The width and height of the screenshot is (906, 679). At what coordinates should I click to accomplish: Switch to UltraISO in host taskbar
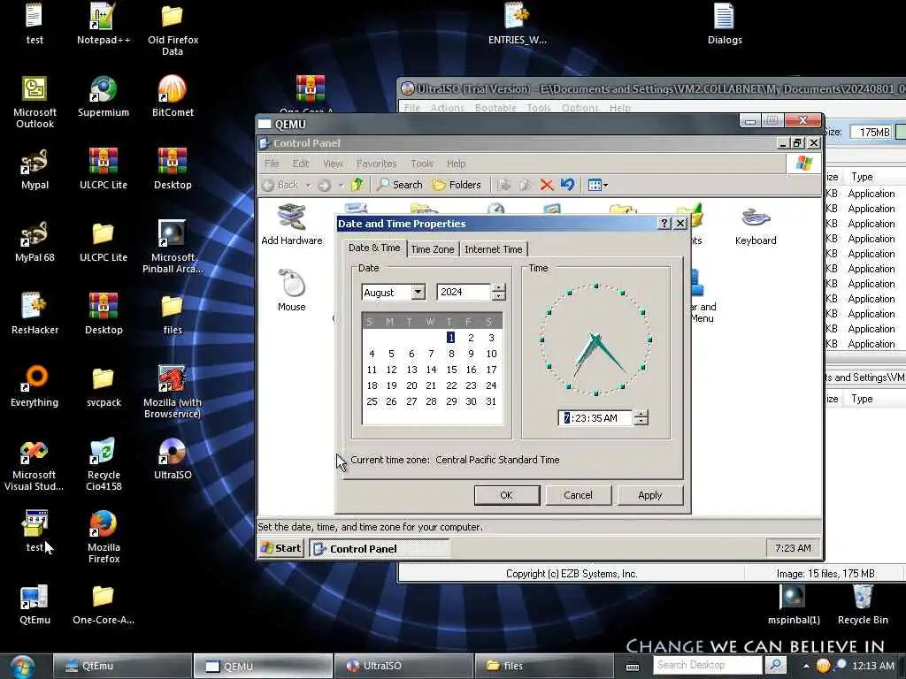[403, 666]
